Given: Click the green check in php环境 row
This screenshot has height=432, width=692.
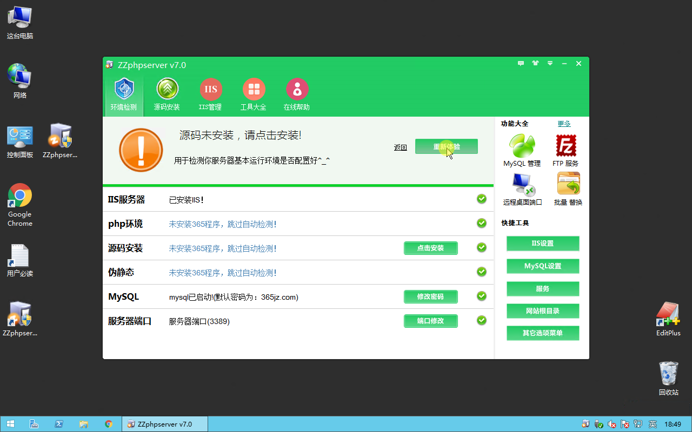Looking at the screenshot, I should pyautogui.click(x=482, y=223).
